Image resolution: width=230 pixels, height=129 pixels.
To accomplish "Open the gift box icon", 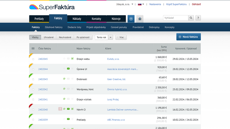I will [x=140, y=18].
